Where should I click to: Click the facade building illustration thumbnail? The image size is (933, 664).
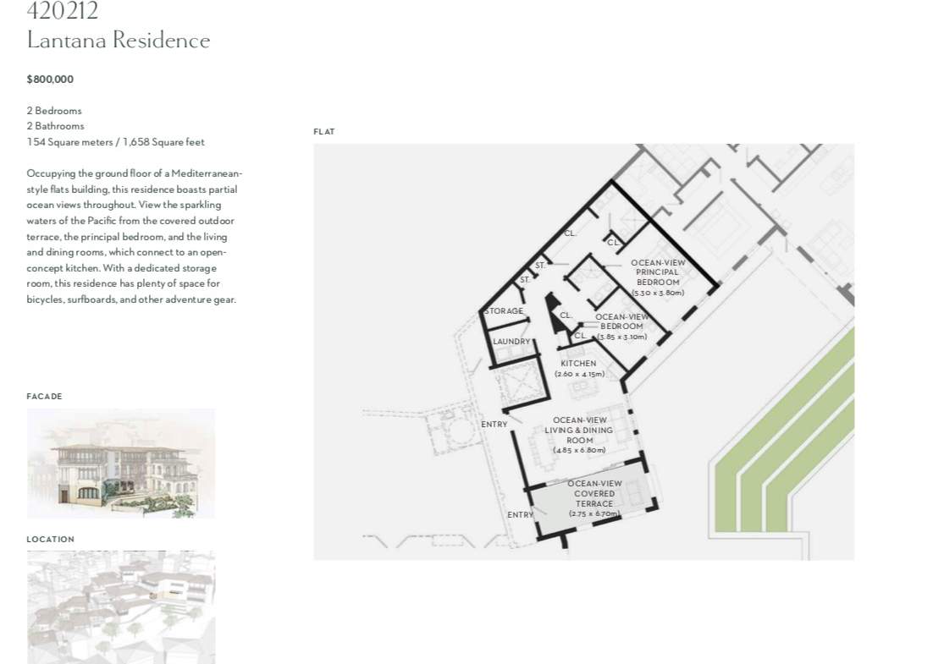(120, 464)
